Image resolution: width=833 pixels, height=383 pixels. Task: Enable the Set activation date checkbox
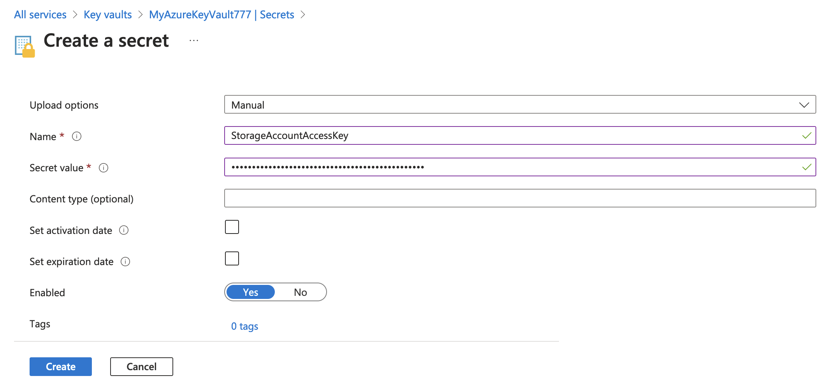tap(232, 227)
